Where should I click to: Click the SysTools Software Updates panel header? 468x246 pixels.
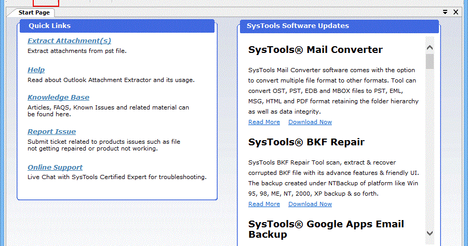339,26
